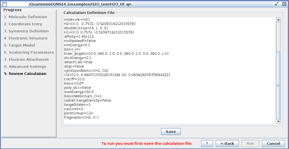This screenshot has height=149, width=289.
Task: Go to Coordinate Entry step
Action: 23,24
